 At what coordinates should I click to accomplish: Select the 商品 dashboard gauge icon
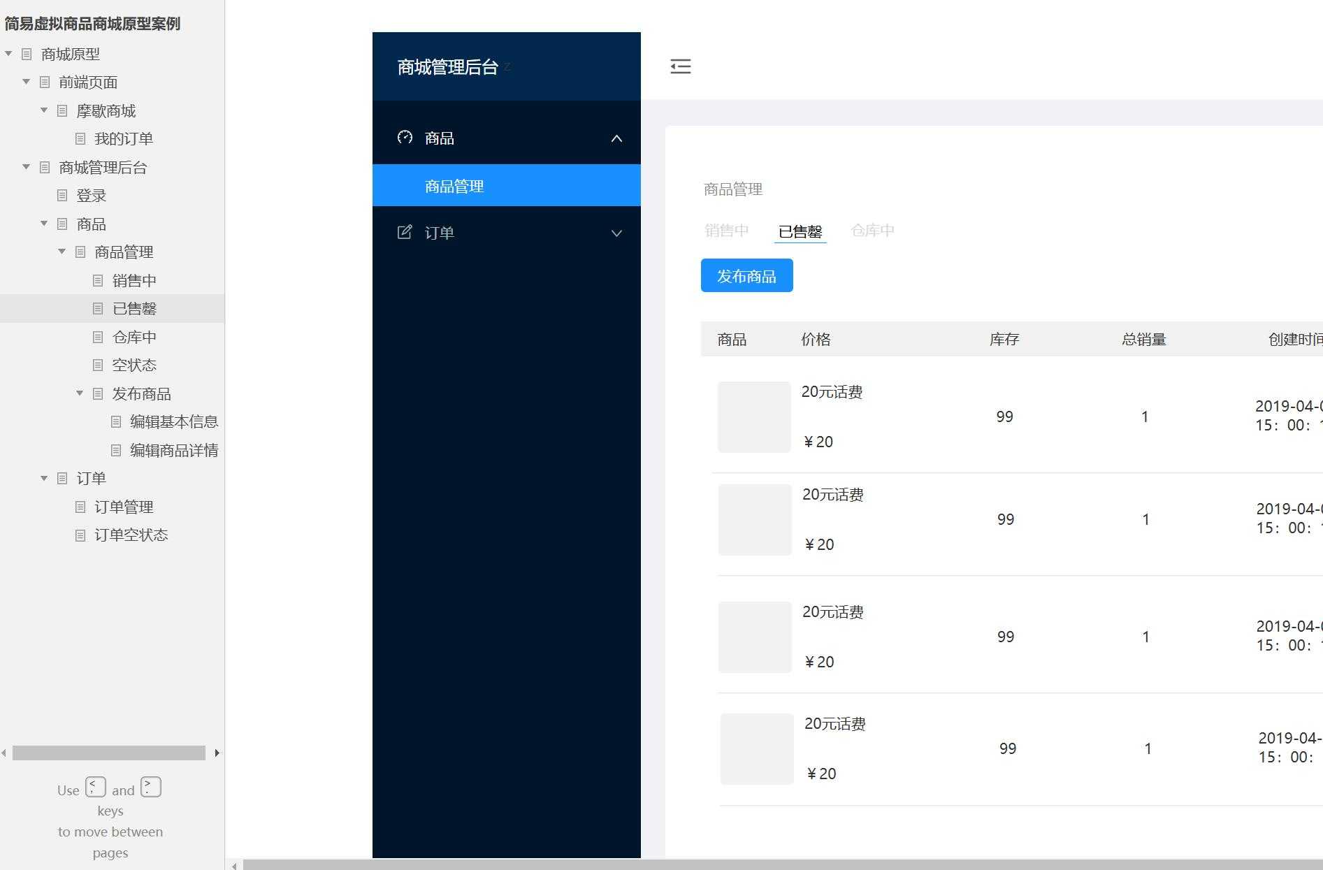click(405, 138)
